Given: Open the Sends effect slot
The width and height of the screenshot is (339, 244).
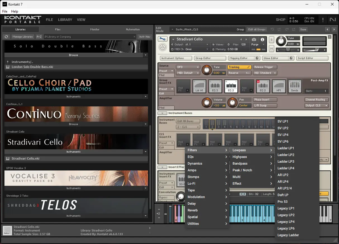Looking at the screenshot, I should pos(295,87).
